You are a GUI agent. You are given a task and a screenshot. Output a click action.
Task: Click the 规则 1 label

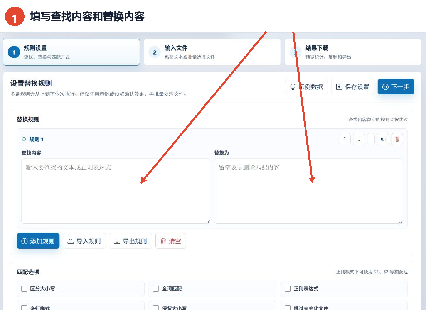pos(36,139)
